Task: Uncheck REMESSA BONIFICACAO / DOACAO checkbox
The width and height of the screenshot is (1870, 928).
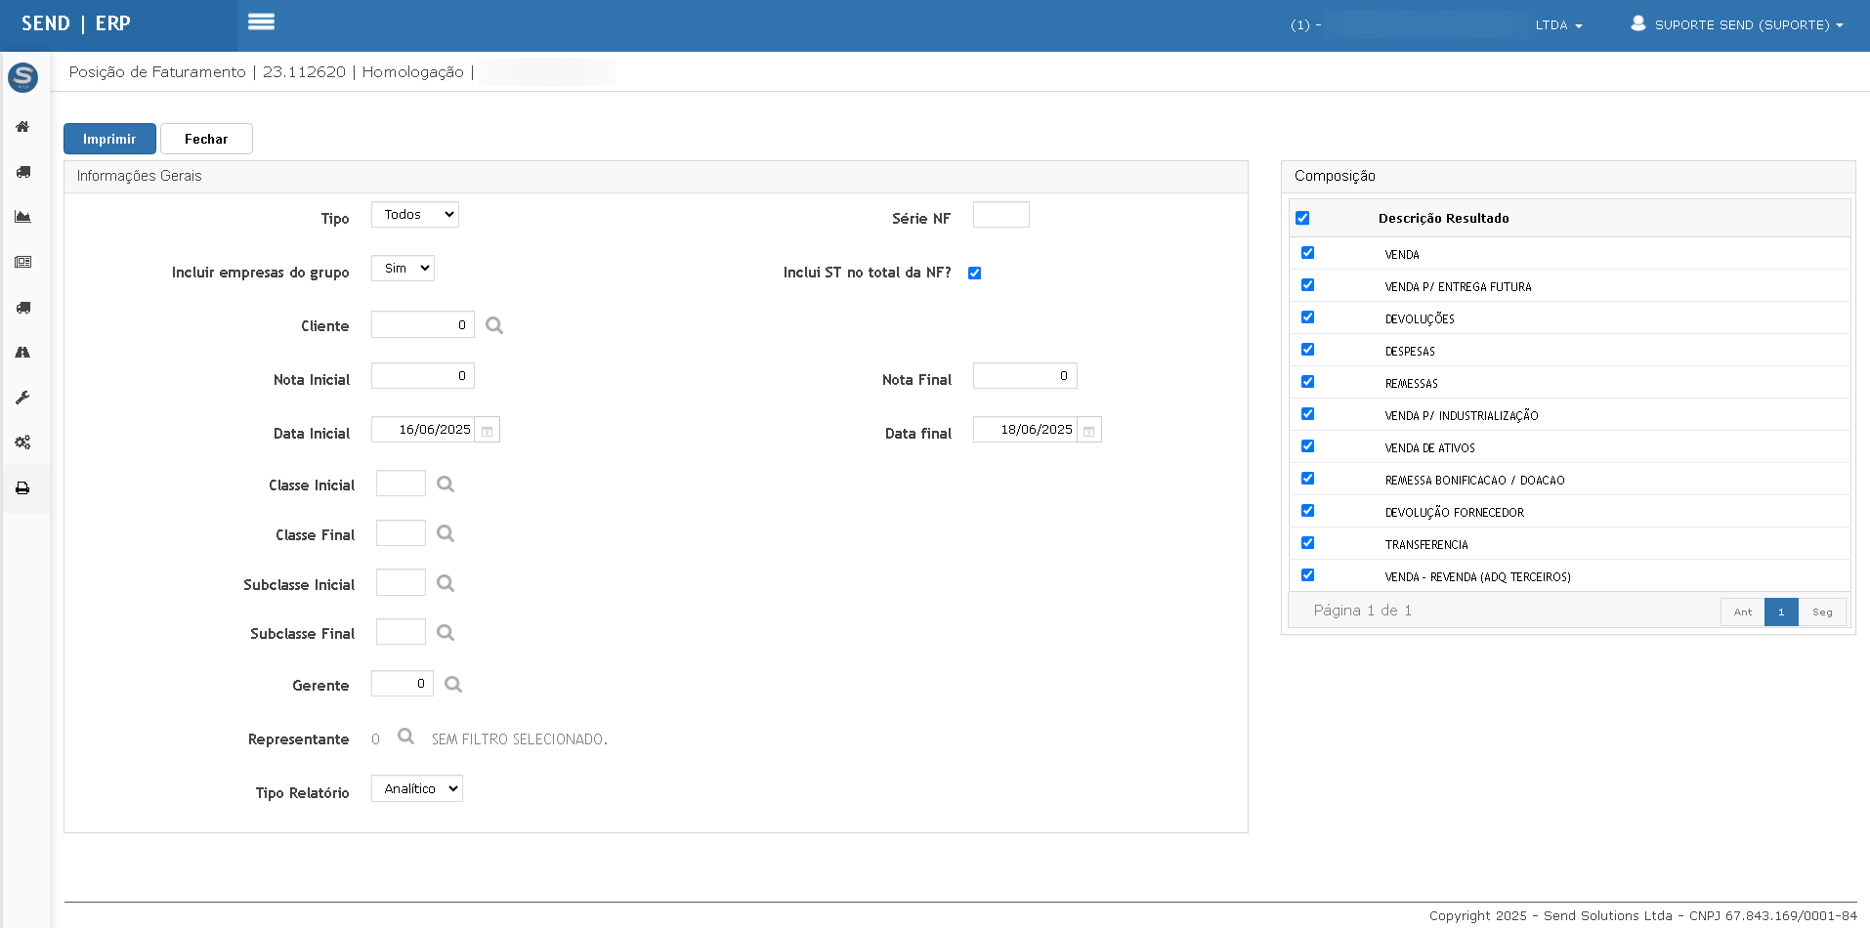Action: coord(1307,479)
